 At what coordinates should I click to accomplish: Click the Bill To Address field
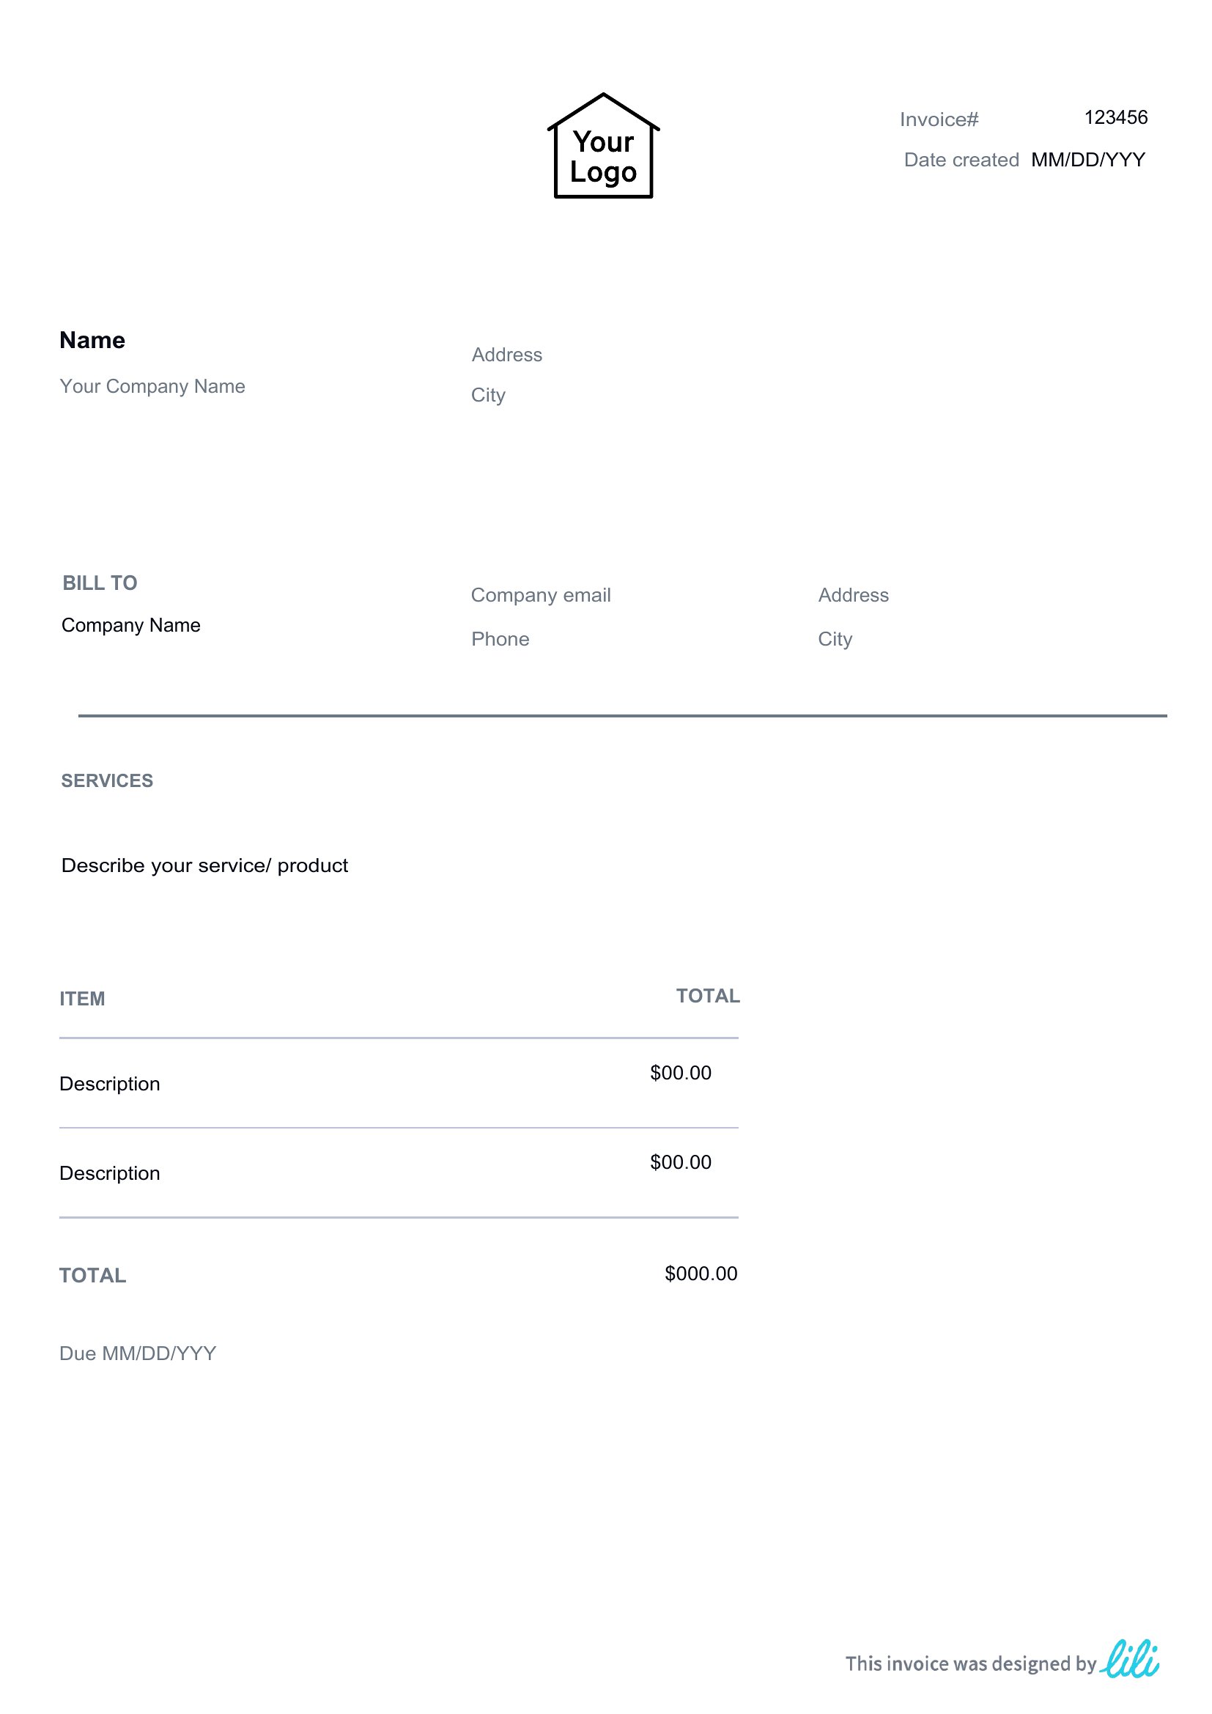point(854,595)
